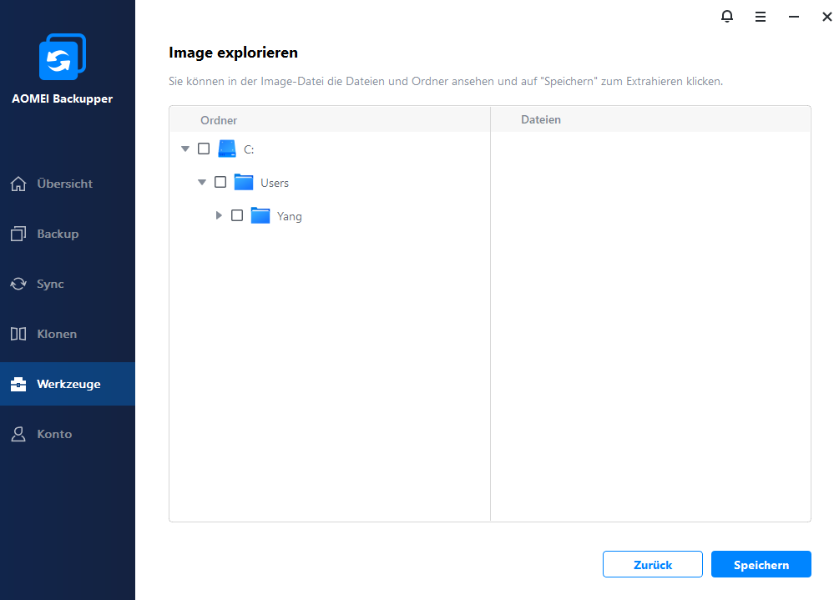Open the Backup section
839x600 pixels.
pos(57,234)
